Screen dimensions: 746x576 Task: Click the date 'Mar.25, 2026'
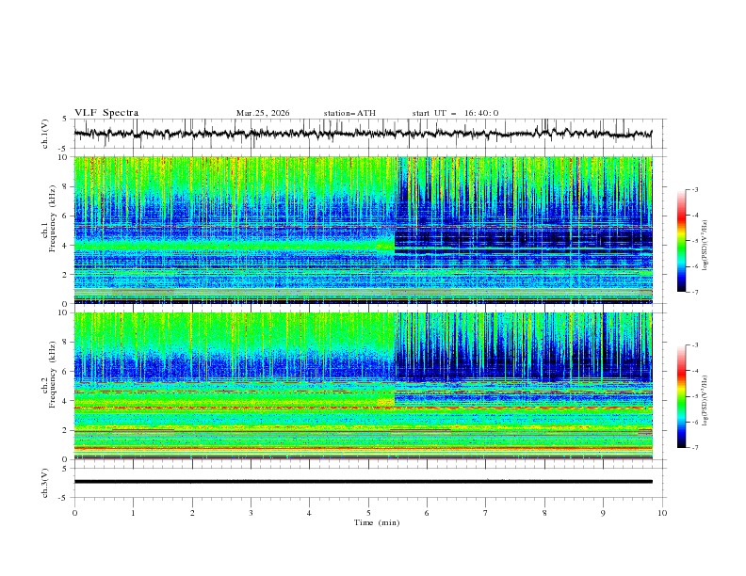point(263,113)
